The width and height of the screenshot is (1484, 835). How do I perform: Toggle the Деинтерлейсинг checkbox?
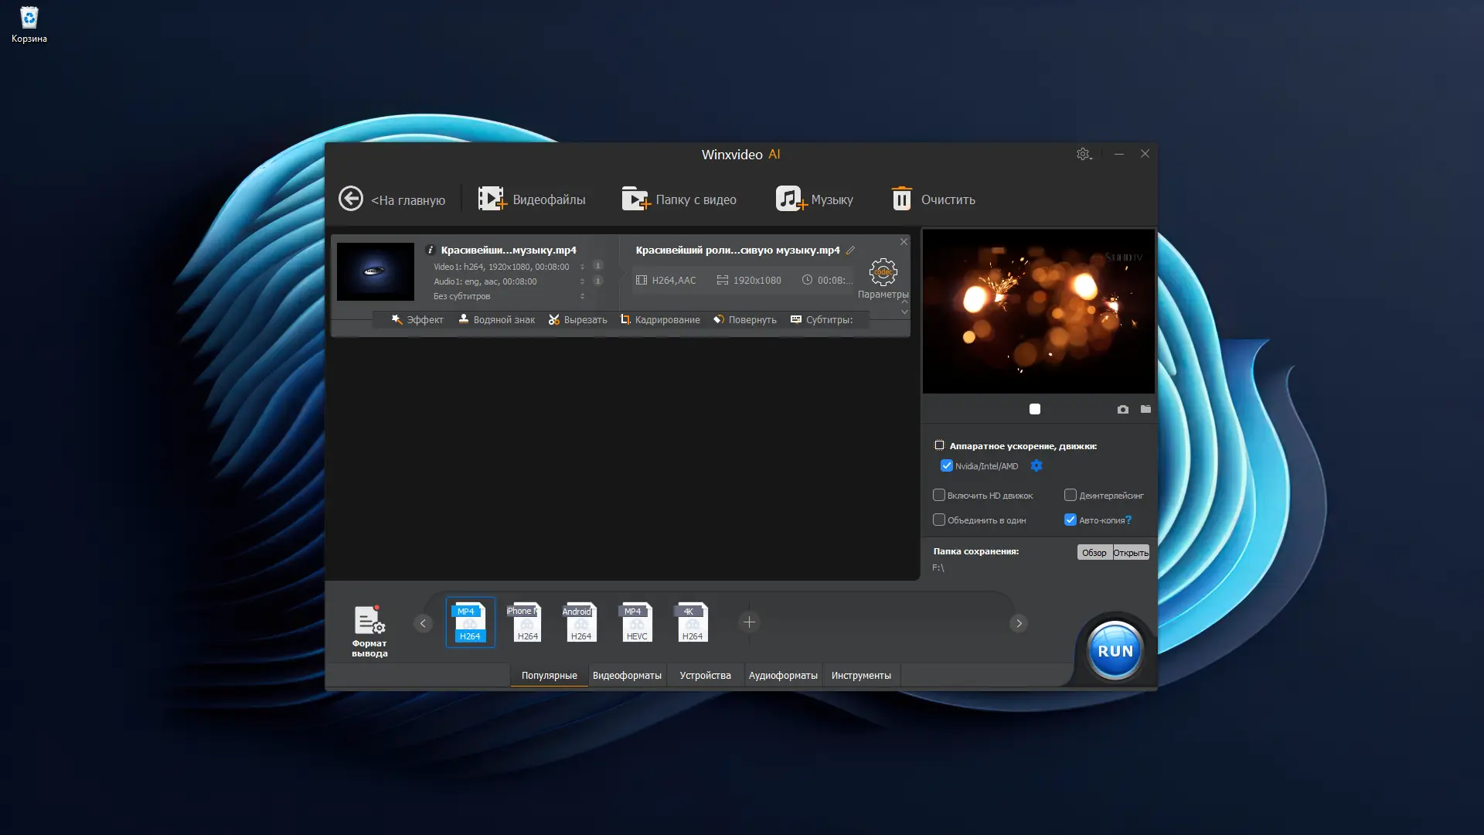tap(1070, 495)
